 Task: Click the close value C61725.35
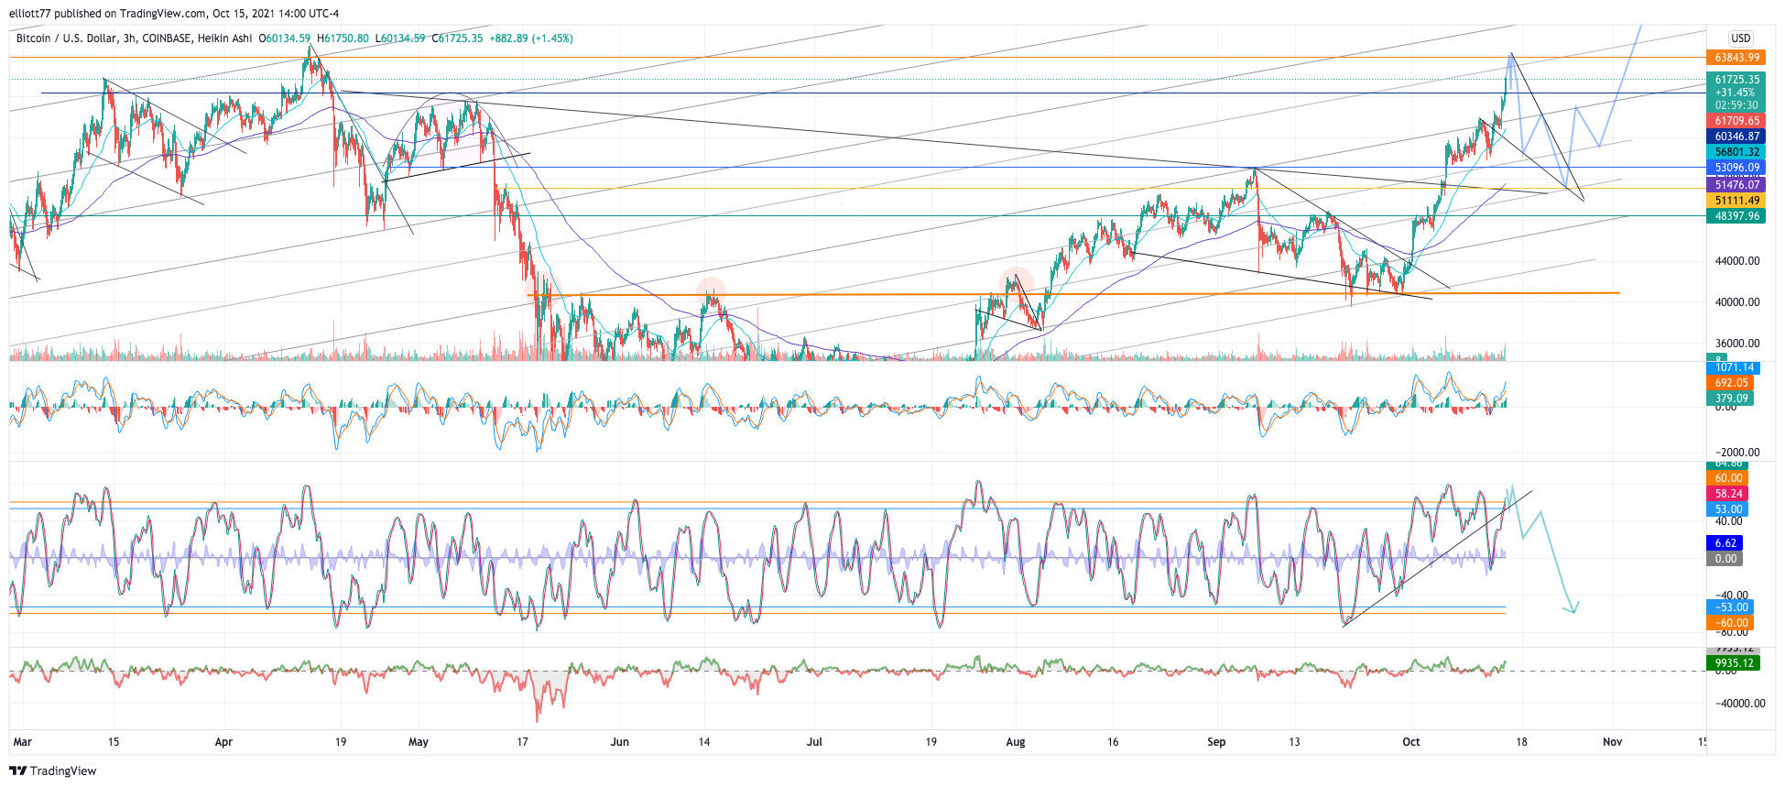(457, 38)
